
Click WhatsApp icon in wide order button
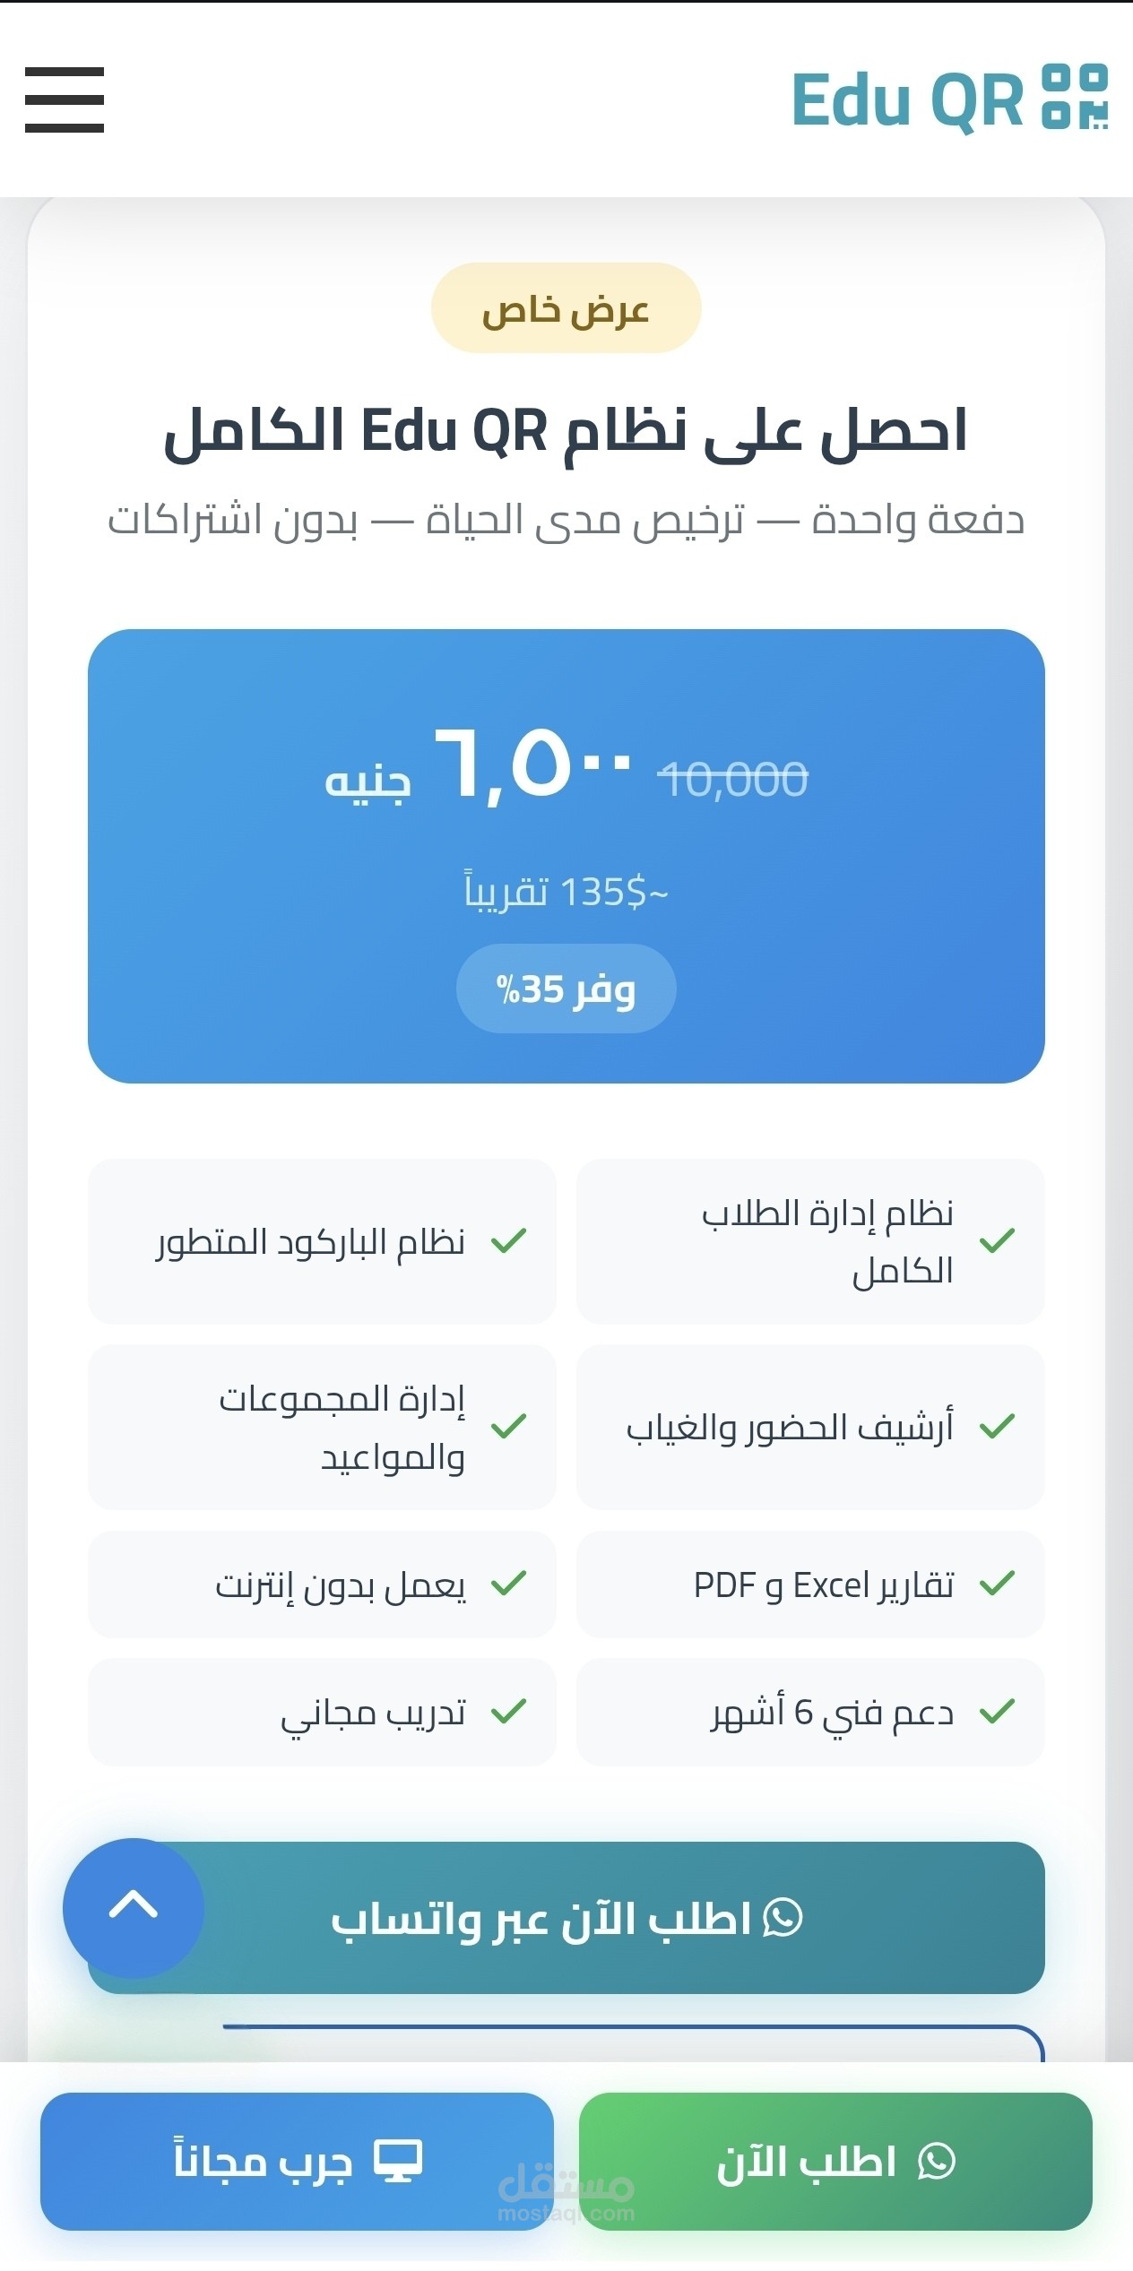coord(782,1918)
